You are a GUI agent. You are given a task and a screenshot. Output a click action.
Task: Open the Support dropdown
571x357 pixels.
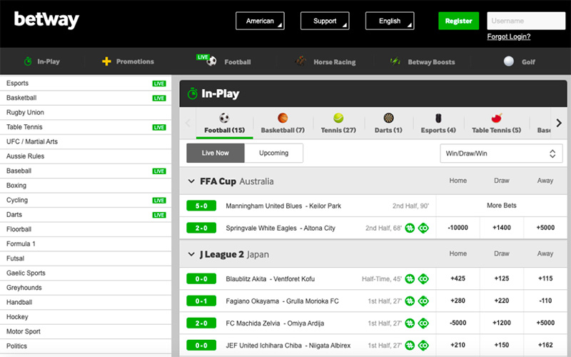click(325, 21)
